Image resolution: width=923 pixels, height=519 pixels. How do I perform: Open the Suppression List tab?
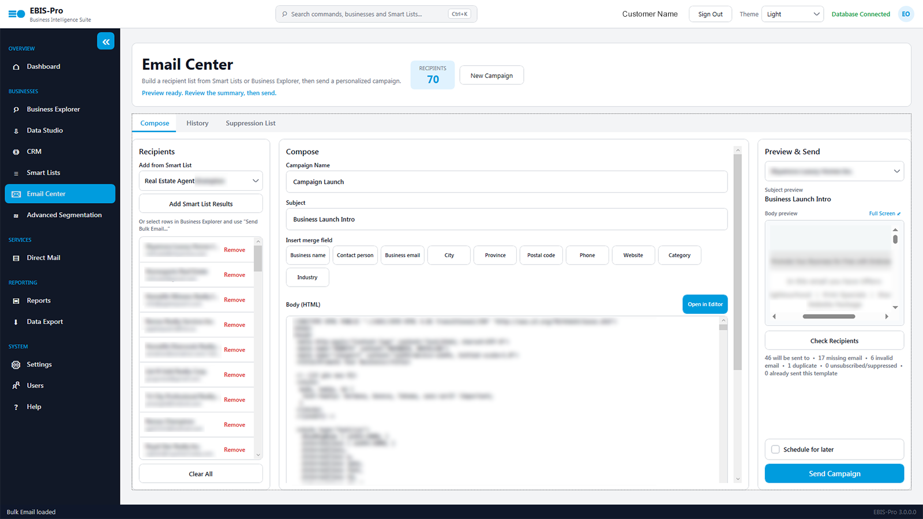coord(250,123)
